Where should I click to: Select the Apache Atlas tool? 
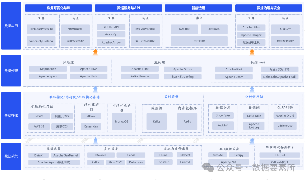pos(251,27)
